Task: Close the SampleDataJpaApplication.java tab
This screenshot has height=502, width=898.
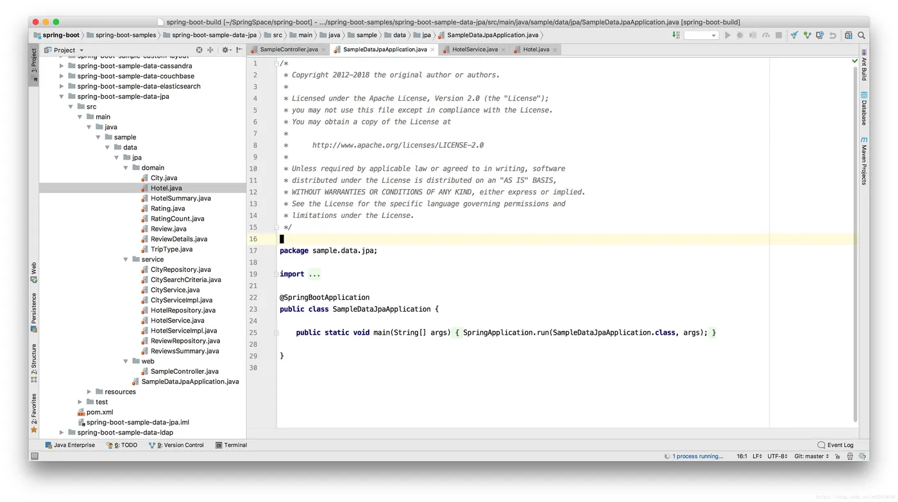Action: click(433, 49)
